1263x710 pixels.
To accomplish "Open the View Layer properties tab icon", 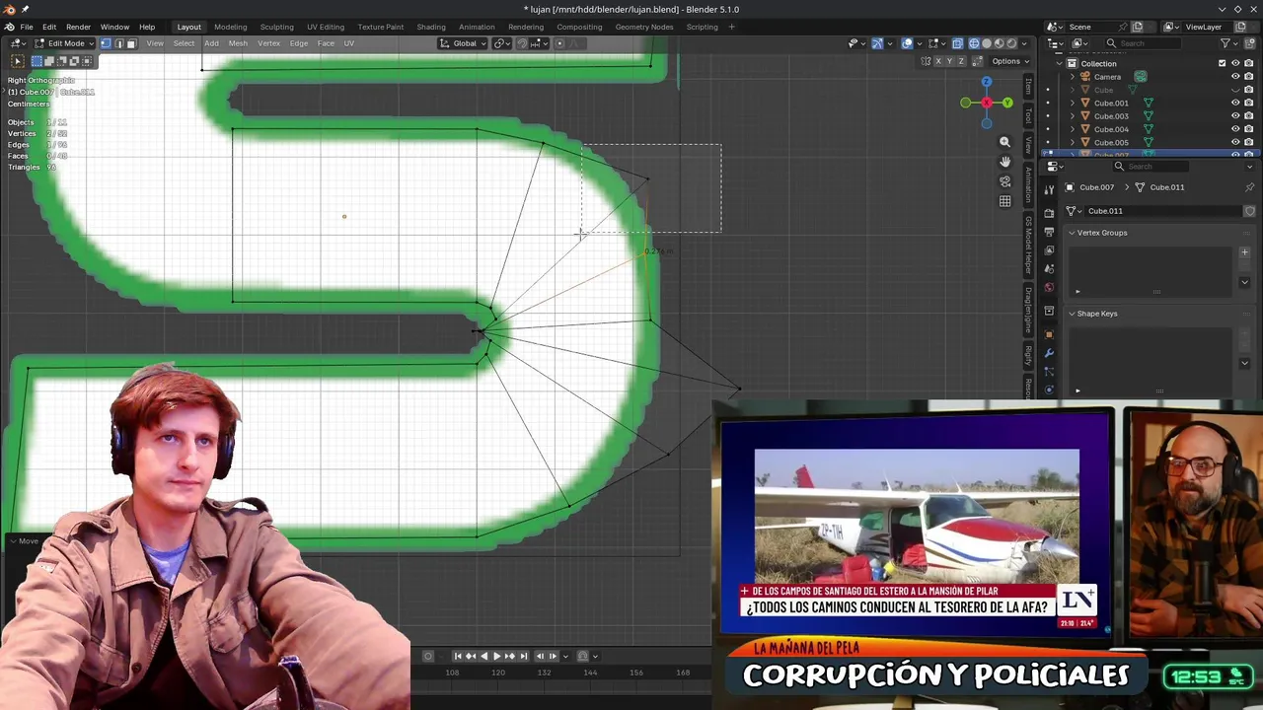I will pos(1049,249).
